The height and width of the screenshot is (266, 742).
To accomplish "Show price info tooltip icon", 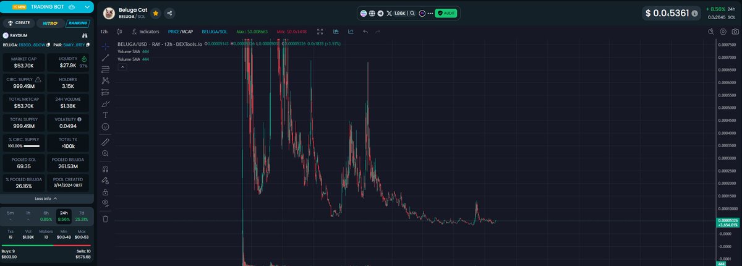I will click(x=694, y=13).
